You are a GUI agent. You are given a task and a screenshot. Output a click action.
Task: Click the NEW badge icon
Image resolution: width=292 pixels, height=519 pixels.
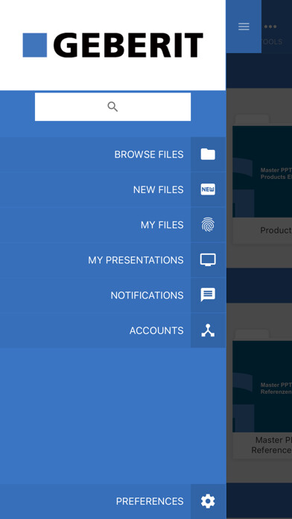click(208, 189)
